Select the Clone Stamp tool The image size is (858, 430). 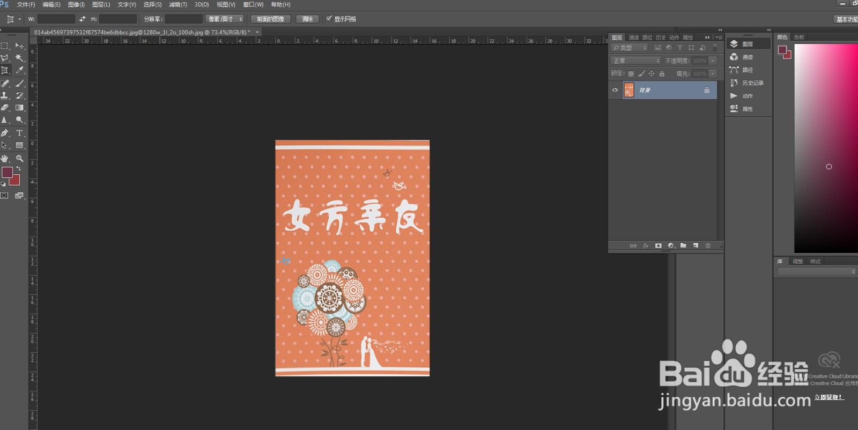[x=5, y=95]
